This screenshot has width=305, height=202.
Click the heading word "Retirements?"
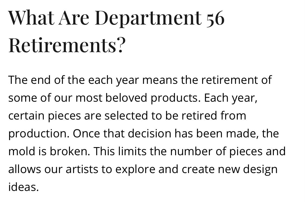66,45
